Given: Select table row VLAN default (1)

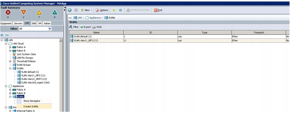Looking at the screenshot, I should pyautogui.click(x=179, y=37).
